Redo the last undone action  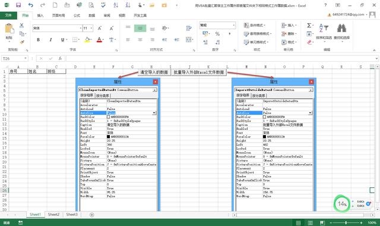[43, 5]
